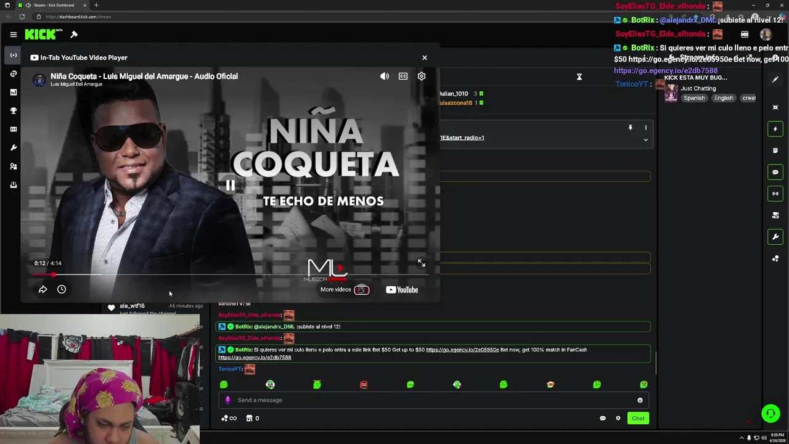Viewport: 789px width, 444px height.
Task: Click ale_wtf16 follower entry
Action: pyautogui.click(x=132, y=306)
